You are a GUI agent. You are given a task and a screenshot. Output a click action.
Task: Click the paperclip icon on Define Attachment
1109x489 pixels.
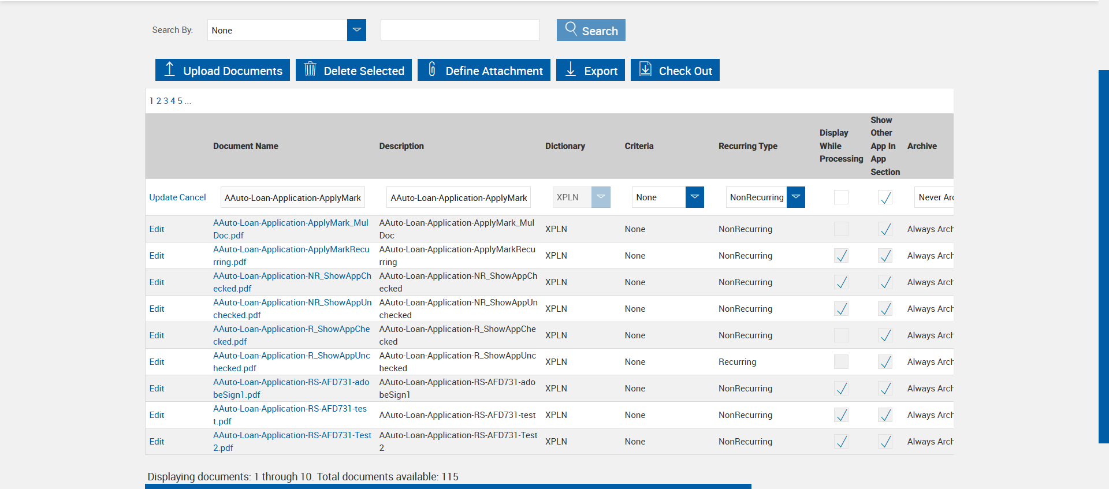point(432,69)
